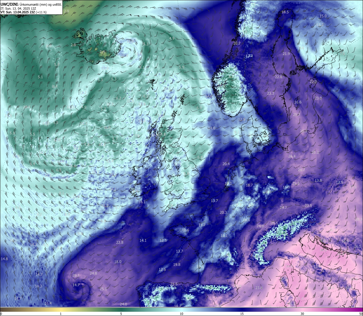Screen dimensions: 363x316
Task: Click the 19.8 value in Bay of Biscay
Action: click(177, 264)
